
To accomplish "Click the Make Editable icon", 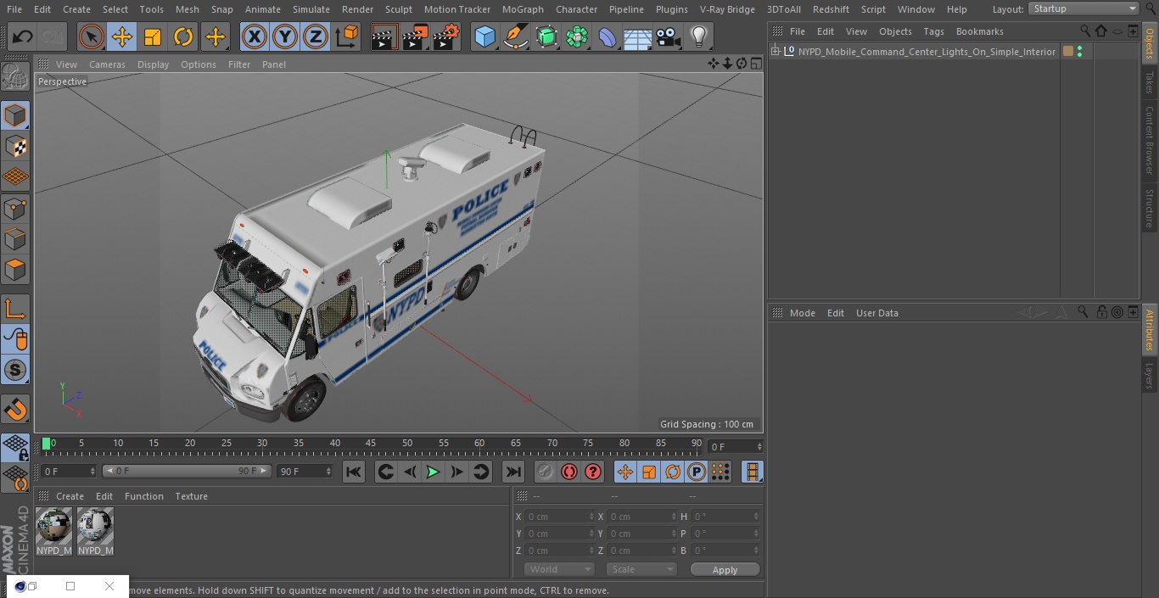I will (x=15, y=77).
